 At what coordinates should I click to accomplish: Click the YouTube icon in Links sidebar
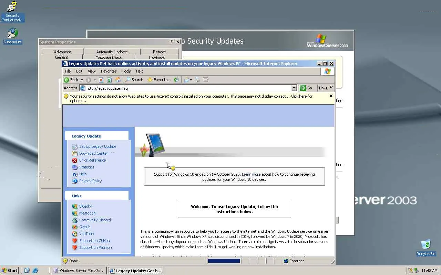[75, 234]
